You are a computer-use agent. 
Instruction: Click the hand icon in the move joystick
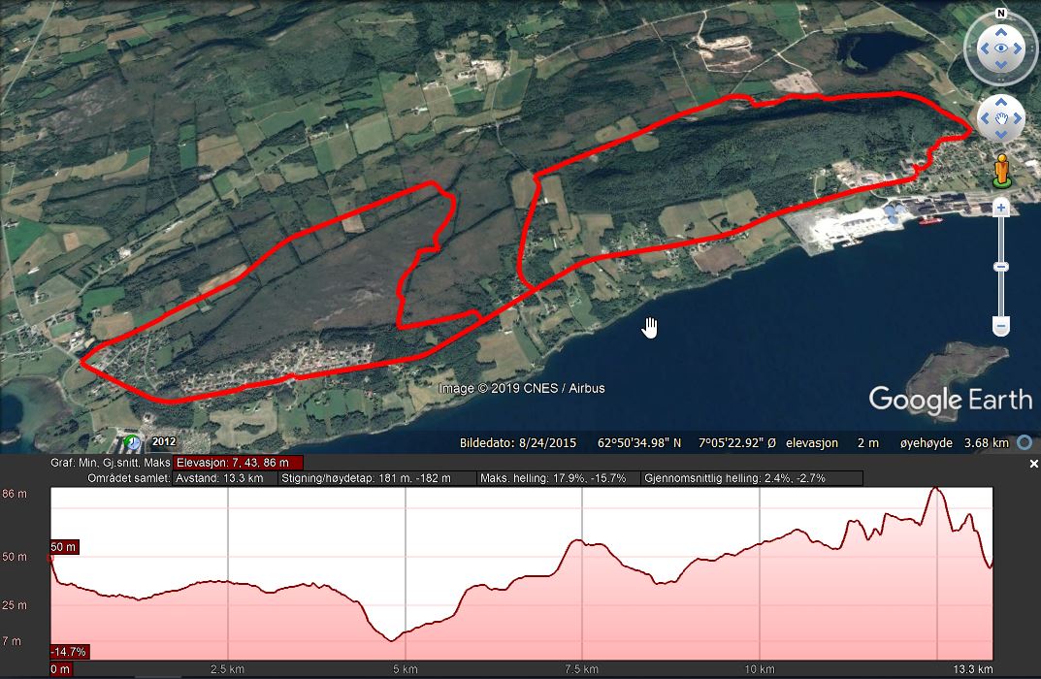click(1001, 118)
